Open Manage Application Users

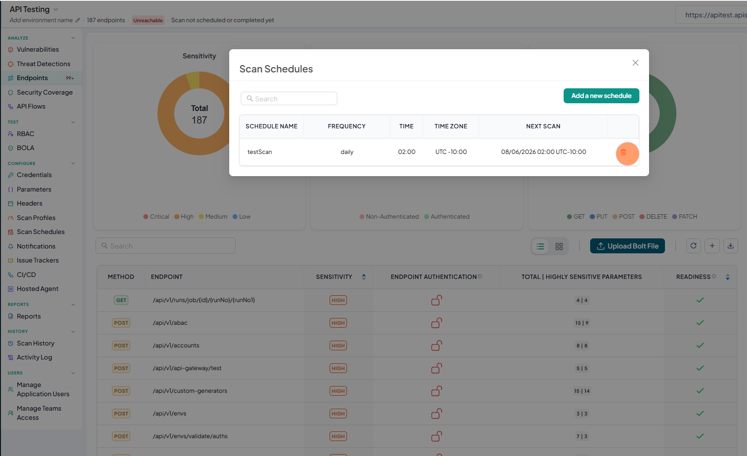point(43,389)
